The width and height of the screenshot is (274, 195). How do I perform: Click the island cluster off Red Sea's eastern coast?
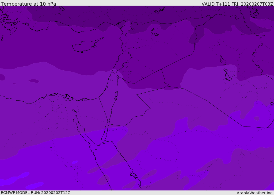click(135, 175)
